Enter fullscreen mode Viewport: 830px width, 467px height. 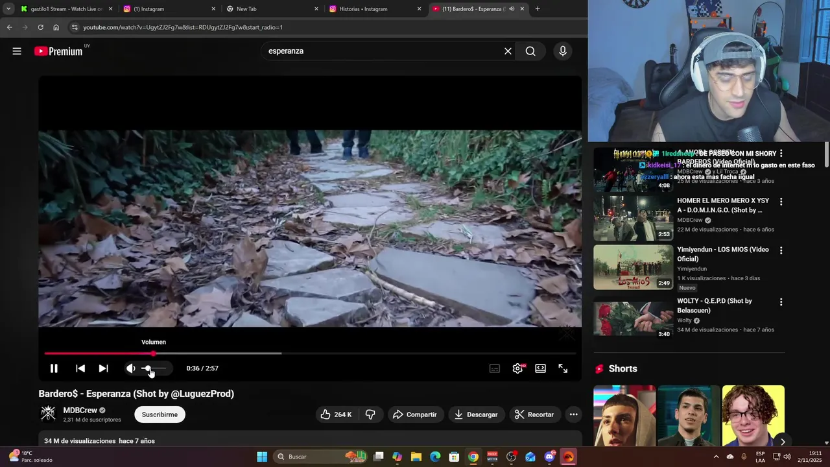click(563, 368)
